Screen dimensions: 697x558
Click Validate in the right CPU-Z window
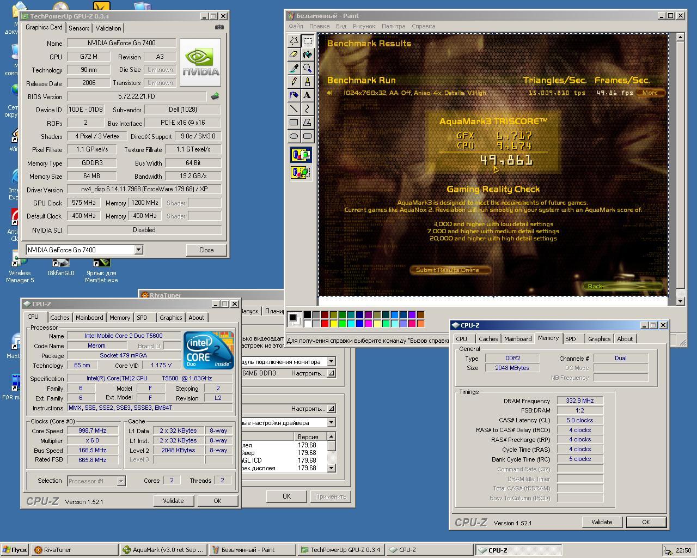(602, 522)
